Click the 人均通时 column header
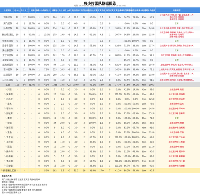 point(144,10)
